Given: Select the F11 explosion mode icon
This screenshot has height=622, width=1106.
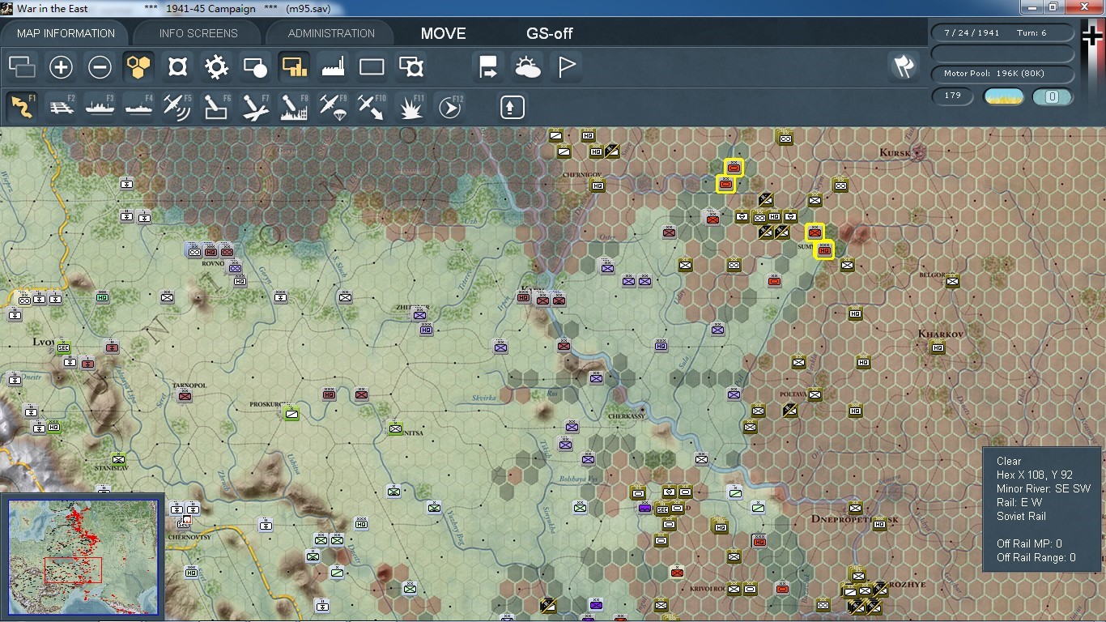Looking at the screenshot, I should 411,107.
